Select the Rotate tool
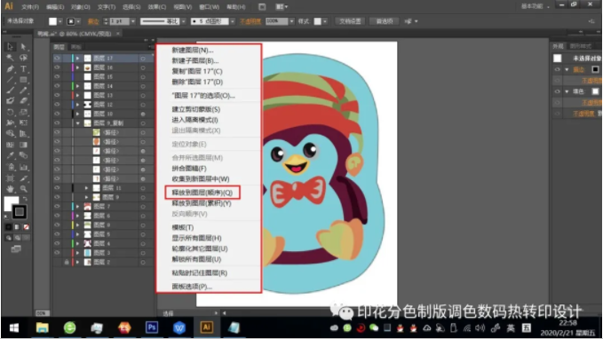This screenshot has height=339, width=603. 10,112
